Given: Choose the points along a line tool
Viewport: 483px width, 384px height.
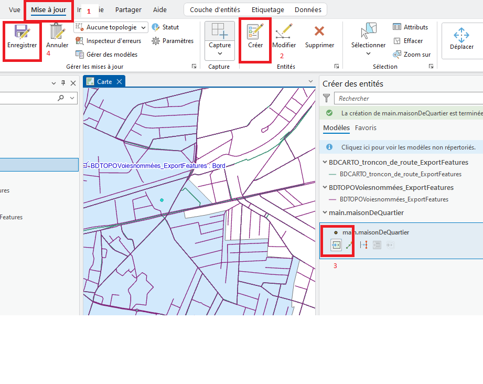Looking at the screenshot, I should click(x=363, y=245).
